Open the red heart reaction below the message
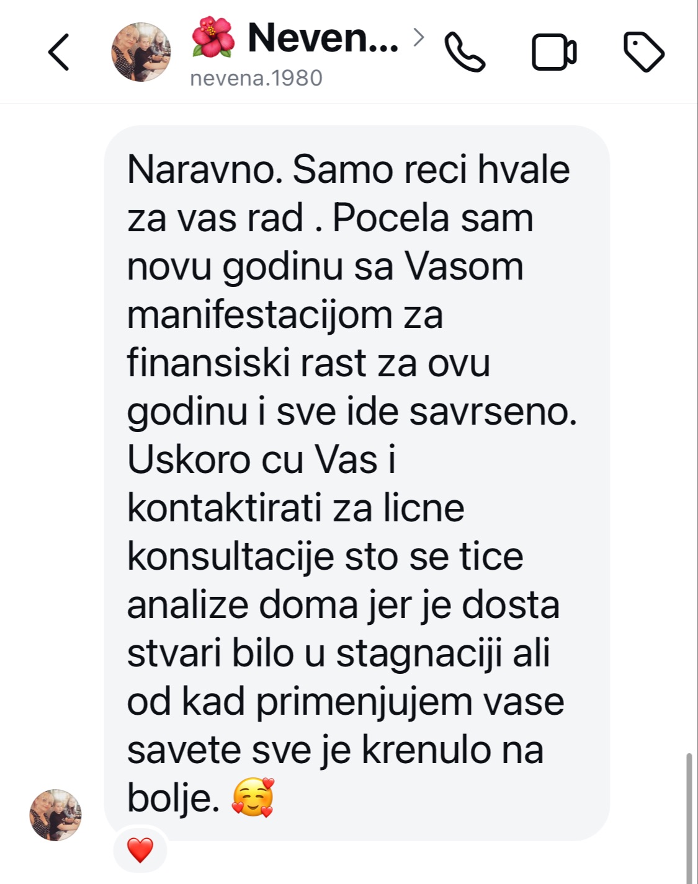The height and width of the screenshot is (884, 698). [140, 850]
